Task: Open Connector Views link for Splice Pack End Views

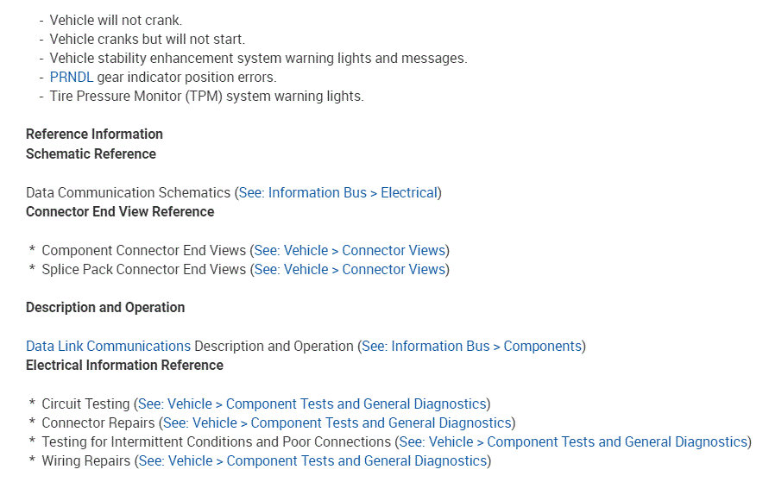Action: 350,269
